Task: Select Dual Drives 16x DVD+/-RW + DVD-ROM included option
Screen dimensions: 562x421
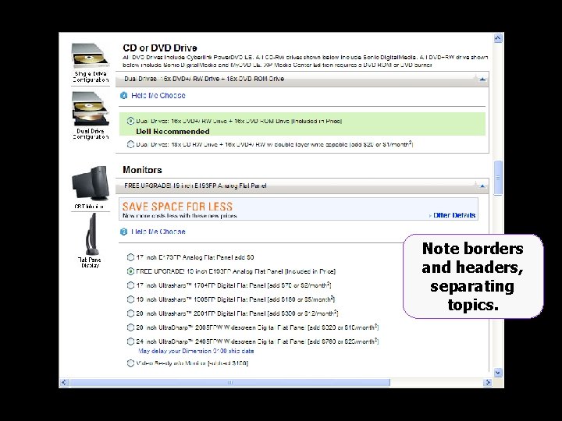Action: [x=130, y=121]
